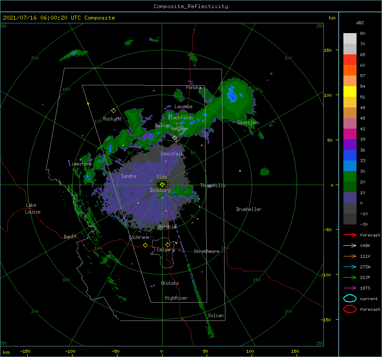382x357 pixels.
Task: Click the Strathmore city label
Action: point(206,251)
